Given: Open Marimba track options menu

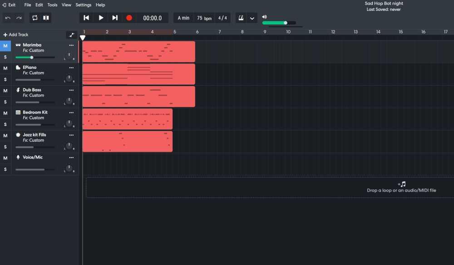Looking at the screenshot, I should point(71,45).
